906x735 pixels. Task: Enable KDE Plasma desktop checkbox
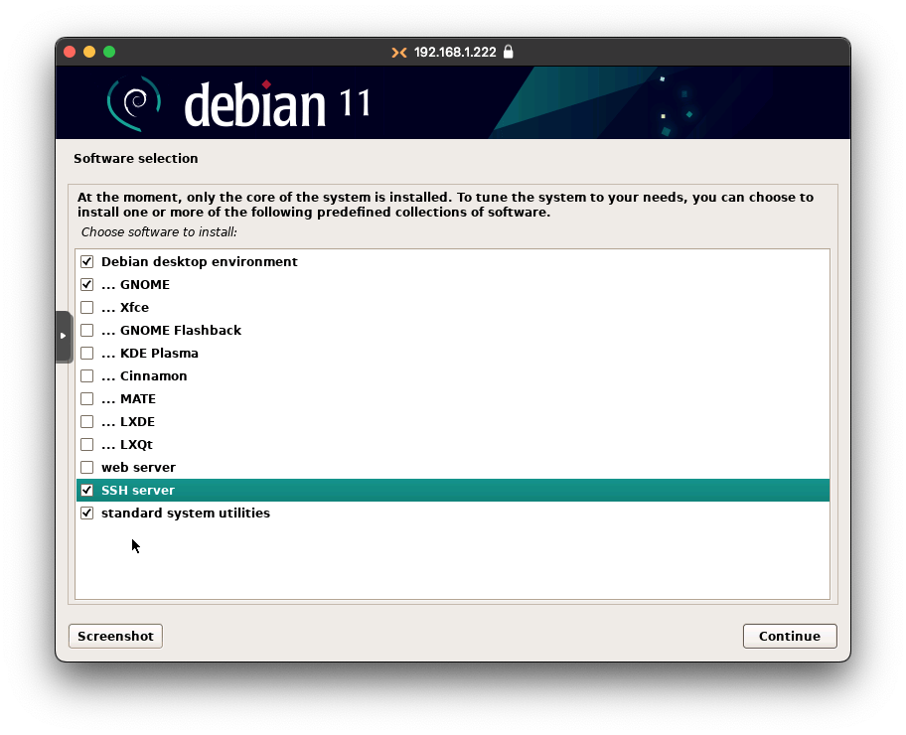(x=87, y=354)
